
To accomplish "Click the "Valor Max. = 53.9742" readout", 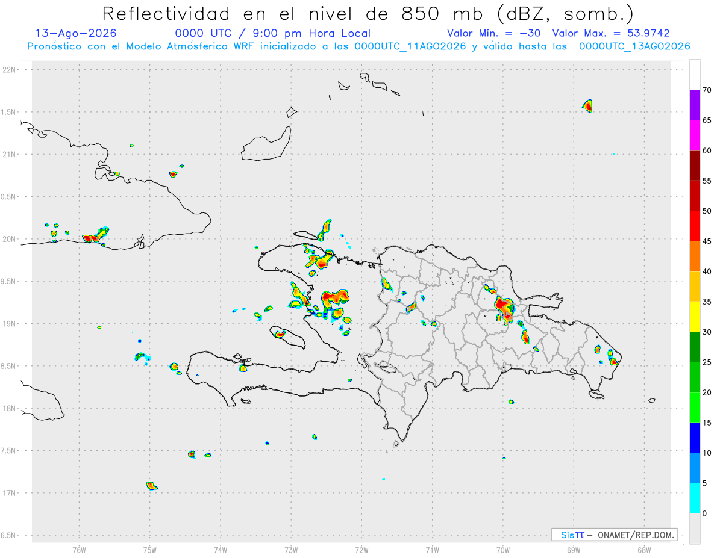I will tap(611, 33).
